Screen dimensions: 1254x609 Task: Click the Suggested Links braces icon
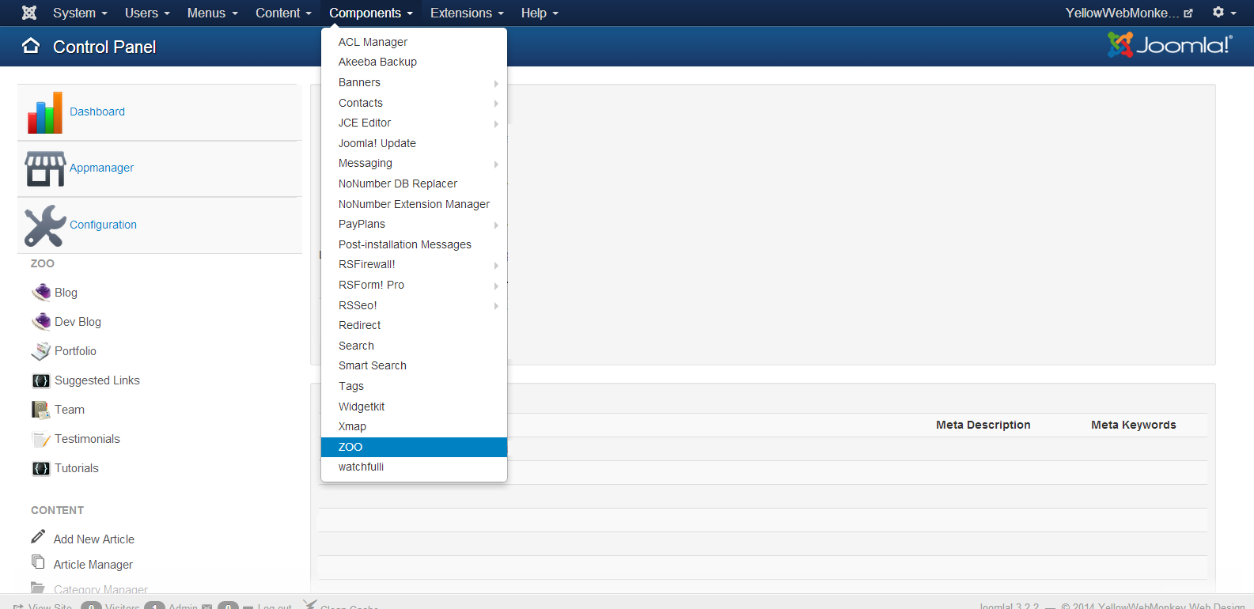point(41,380)
